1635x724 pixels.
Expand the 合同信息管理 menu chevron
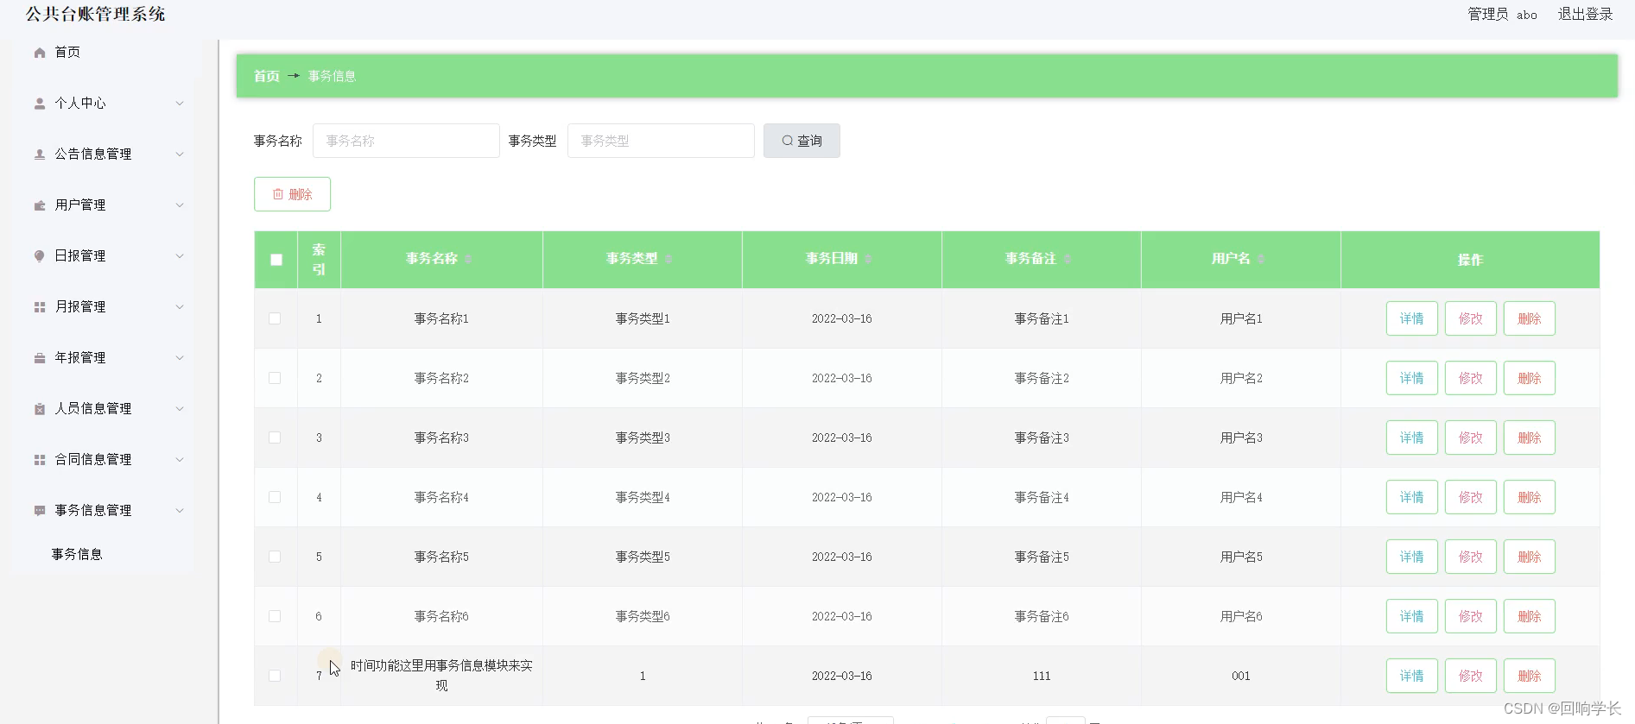[x=180, y=460]
